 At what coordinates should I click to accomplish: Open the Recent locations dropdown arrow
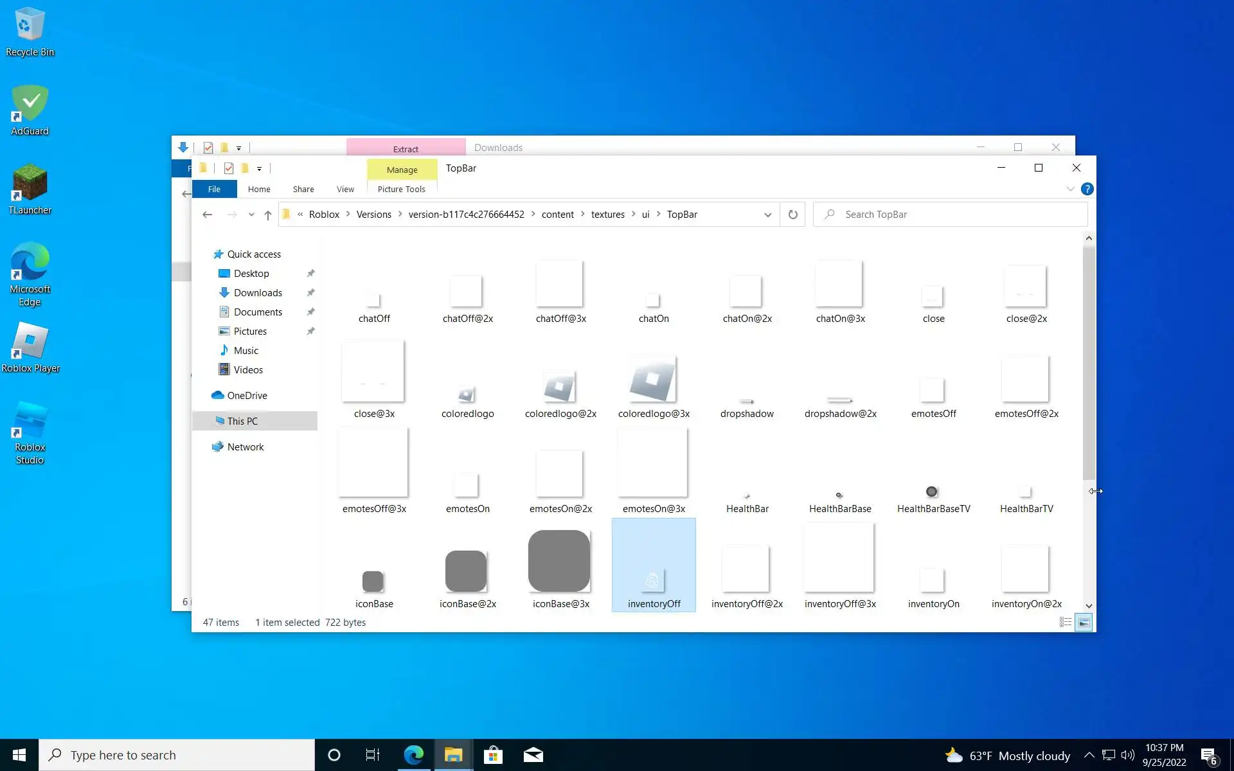(251, 215)
